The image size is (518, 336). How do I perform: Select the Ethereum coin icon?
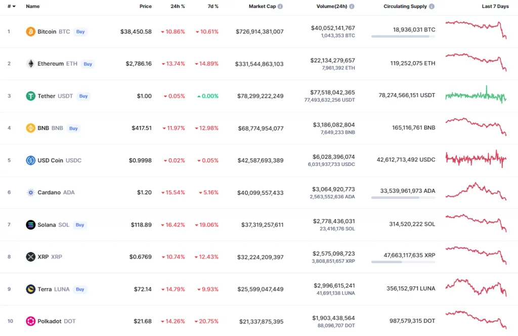[30, 64]
